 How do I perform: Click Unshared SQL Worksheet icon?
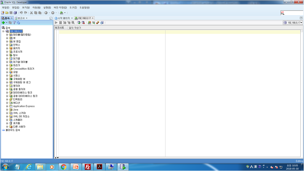[89, 23]
